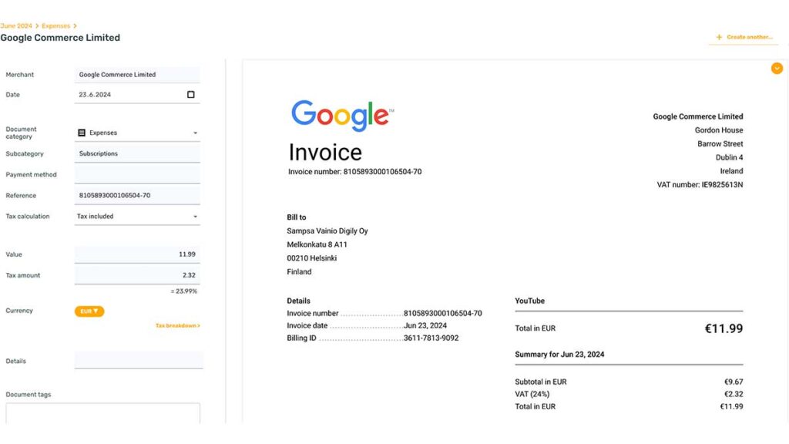Click the list icon beside Expenses category
The height and width of the screenshot is (444, 789).
83,132
